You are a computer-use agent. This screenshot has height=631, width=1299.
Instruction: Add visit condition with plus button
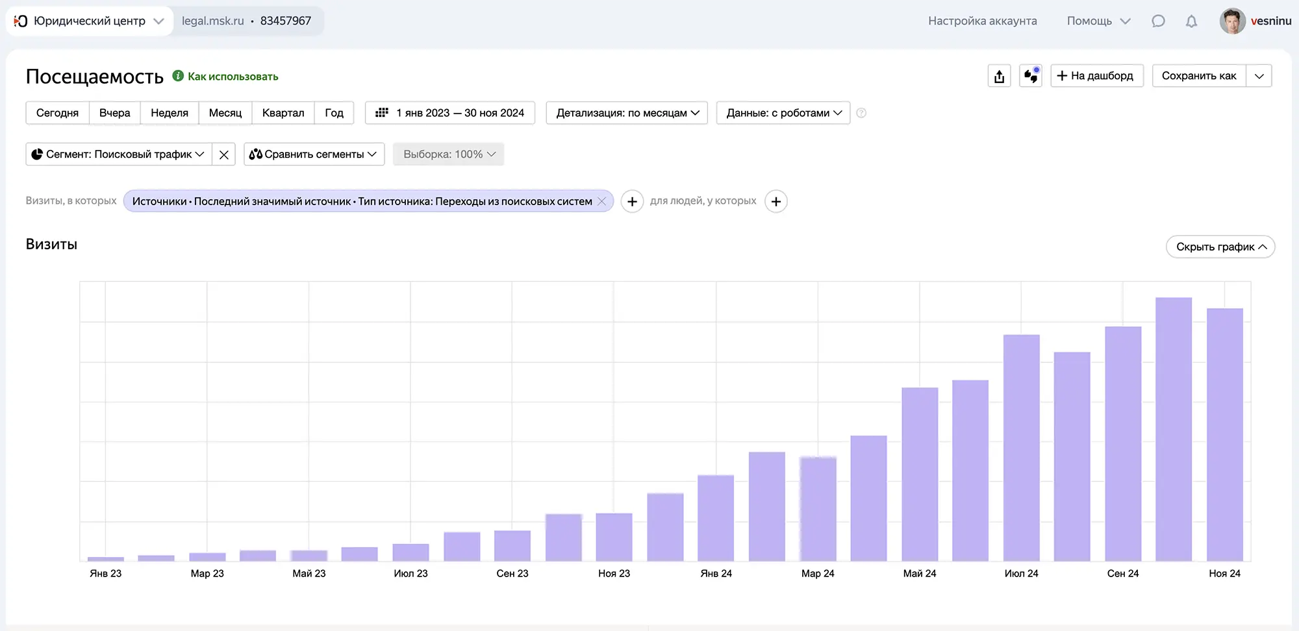(632, 201)
